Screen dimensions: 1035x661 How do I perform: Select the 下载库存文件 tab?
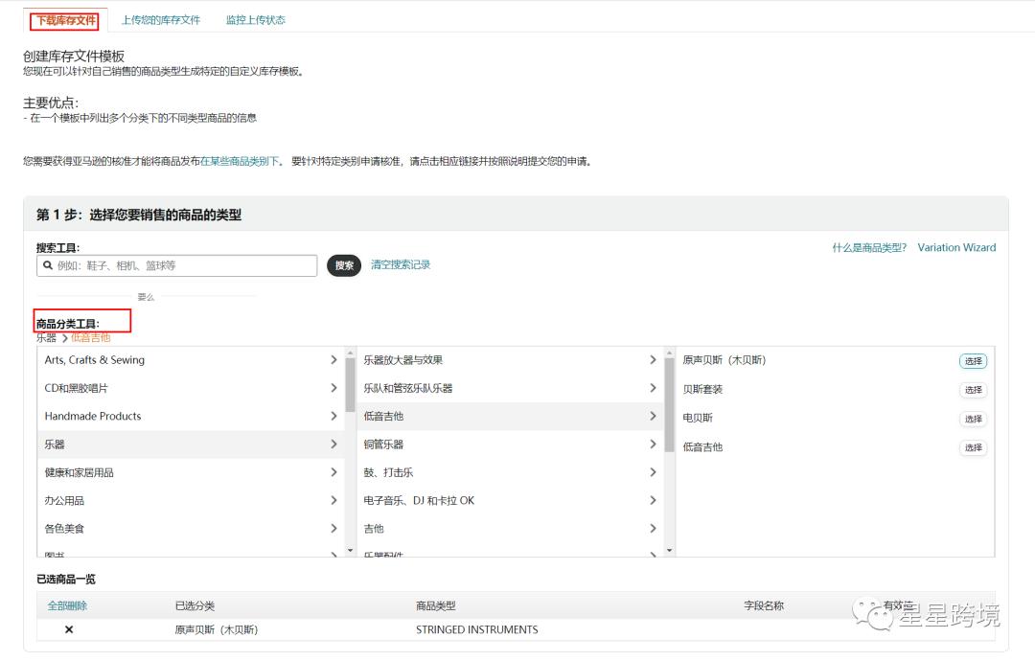62,19
